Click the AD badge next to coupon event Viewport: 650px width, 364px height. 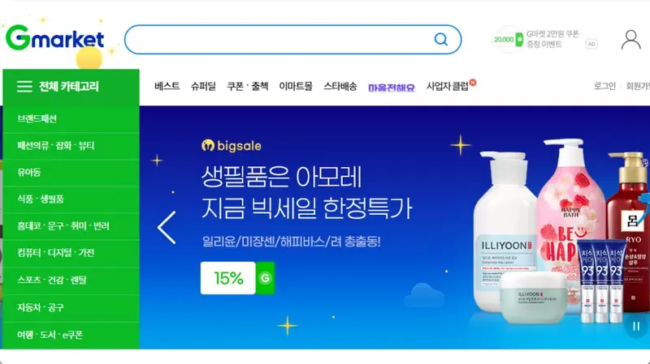tap(591, 44)
